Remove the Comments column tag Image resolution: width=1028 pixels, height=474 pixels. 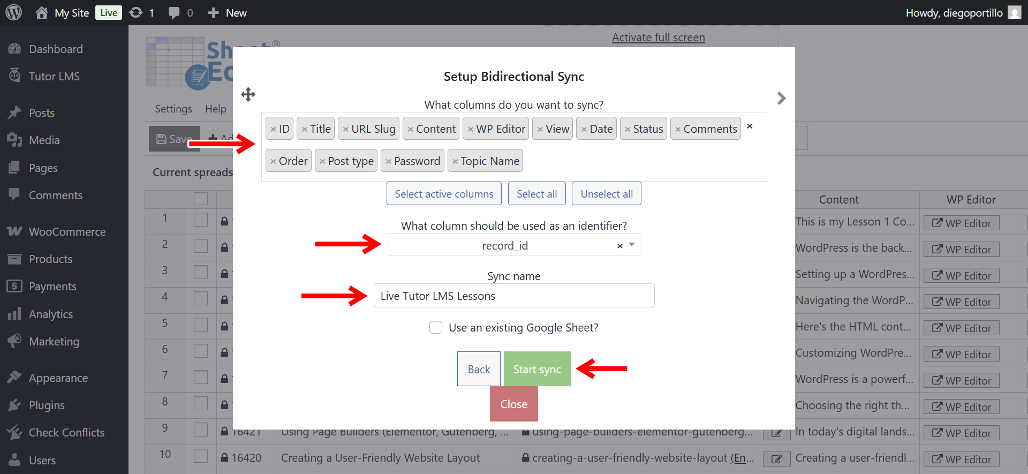point(678,130)
